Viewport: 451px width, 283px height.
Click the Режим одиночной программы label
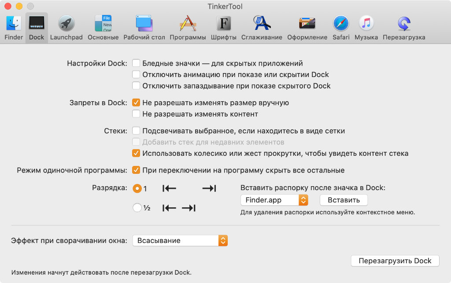(72, 170)
